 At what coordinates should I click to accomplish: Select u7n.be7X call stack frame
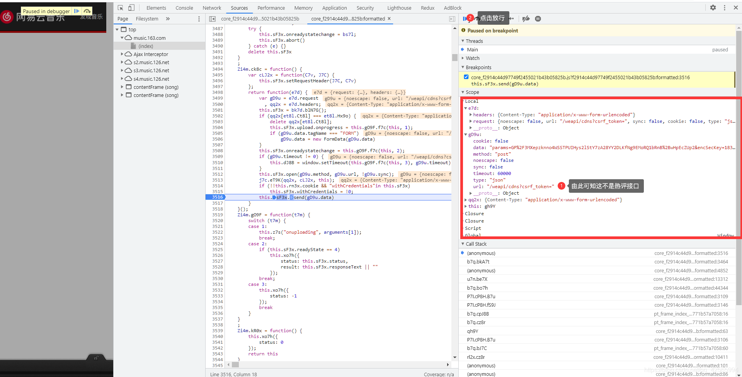click(597, 279)
